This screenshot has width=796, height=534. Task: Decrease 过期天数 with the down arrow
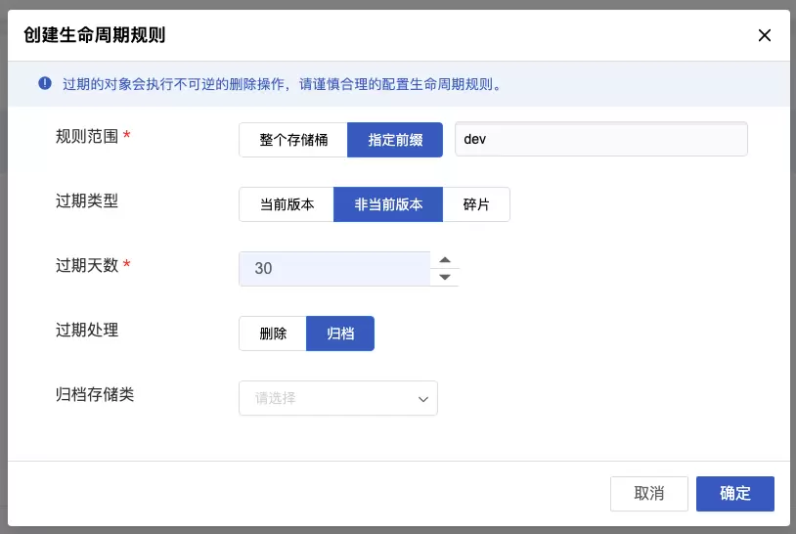pyautogui.click(x=445, y=277)
